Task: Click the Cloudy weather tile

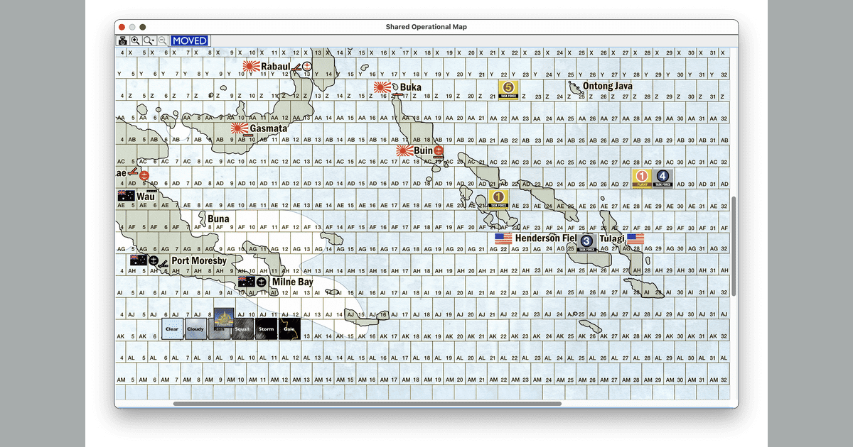Action: point(195,329)
